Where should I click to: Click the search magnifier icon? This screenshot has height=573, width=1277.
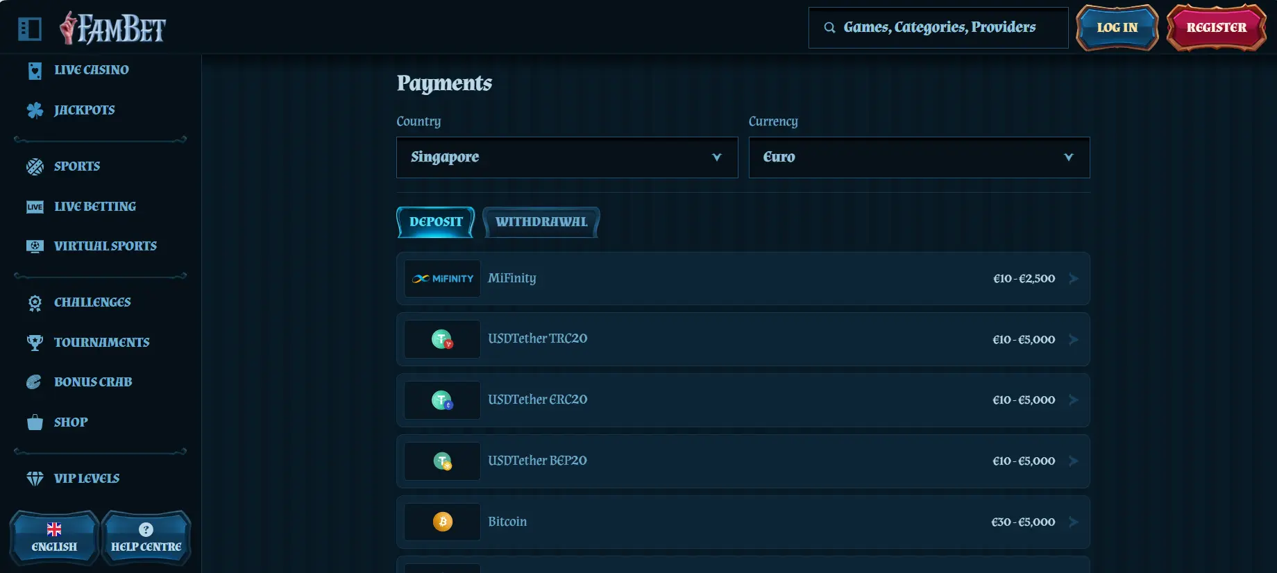tap(829, 28)
